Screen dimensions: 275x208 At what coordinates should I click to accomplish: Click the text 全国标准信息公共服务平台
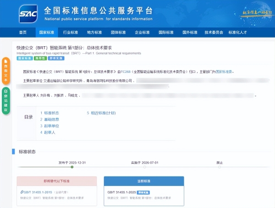pyautogui.click(x=99, y=11)
